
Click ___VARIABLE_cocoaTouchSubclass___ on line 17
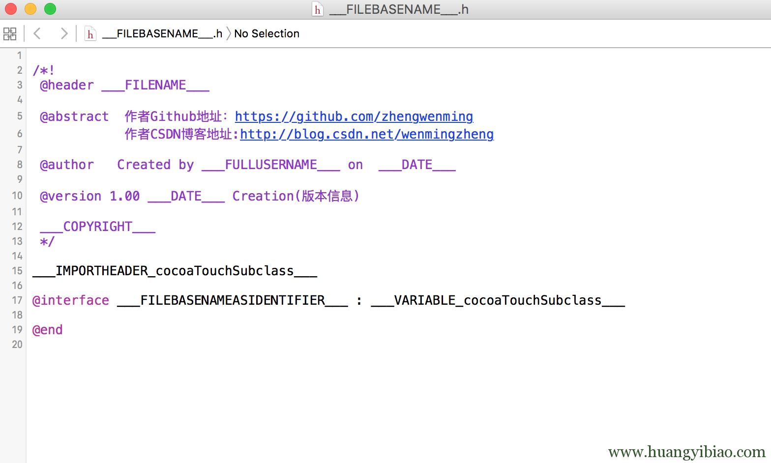click(498, 300)
